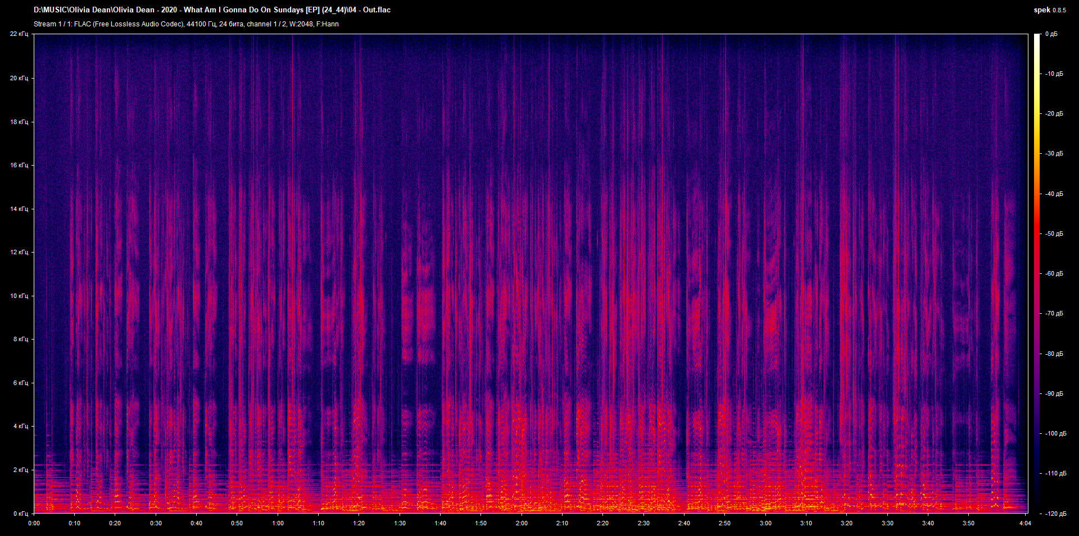Click the 18 кГц frequency axis label
This screenshot has height=536, width=1079.
pos(19,122)
